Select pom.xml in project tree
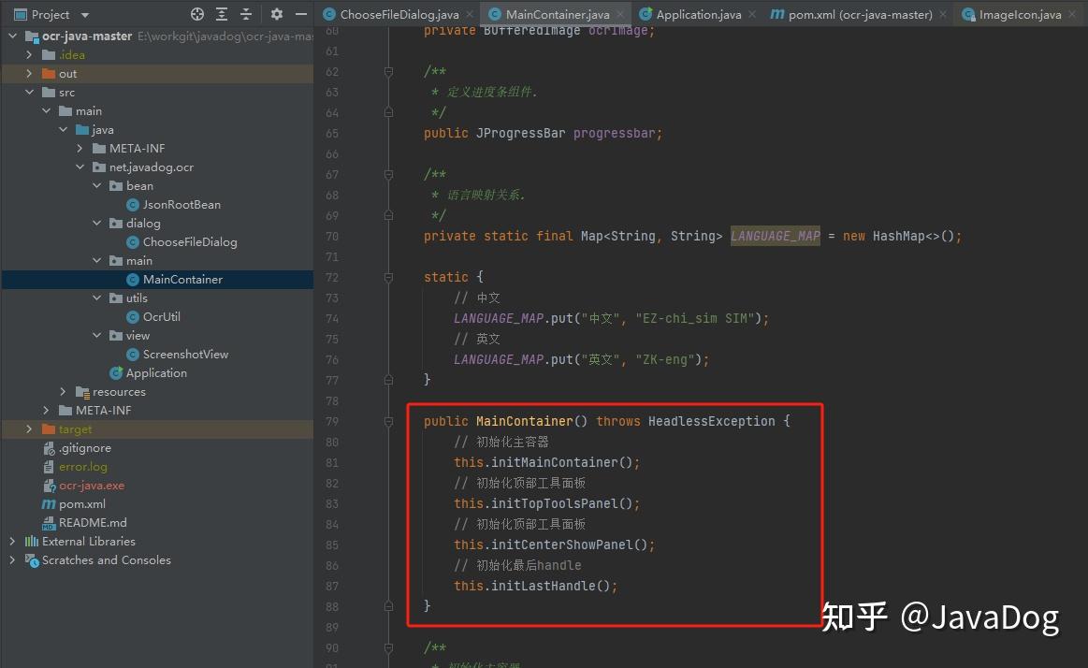The height and width of the screenshot is (668, 1088). click(82, 504)
